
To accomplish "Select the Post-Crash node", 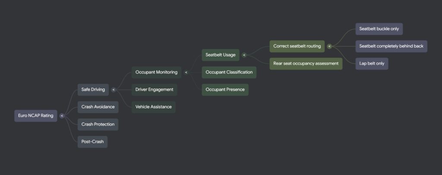I will [92, 141].
